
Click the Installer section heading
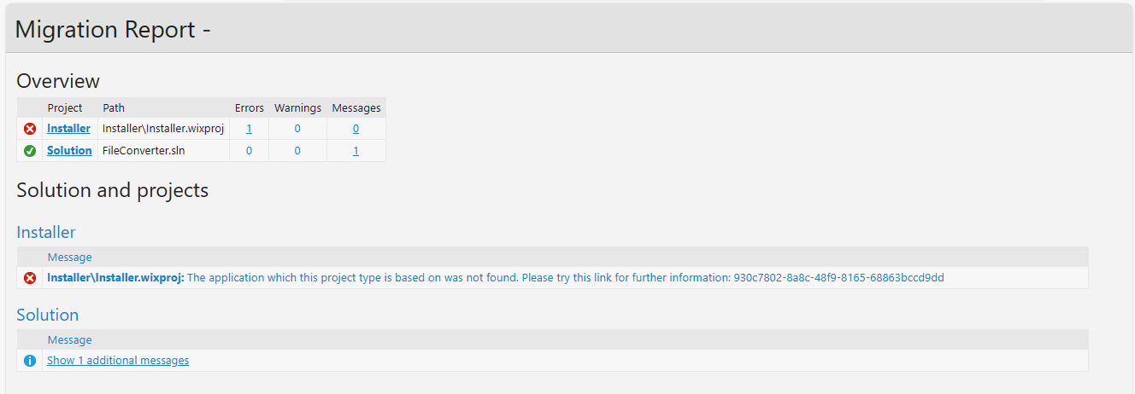coord(46,232)
